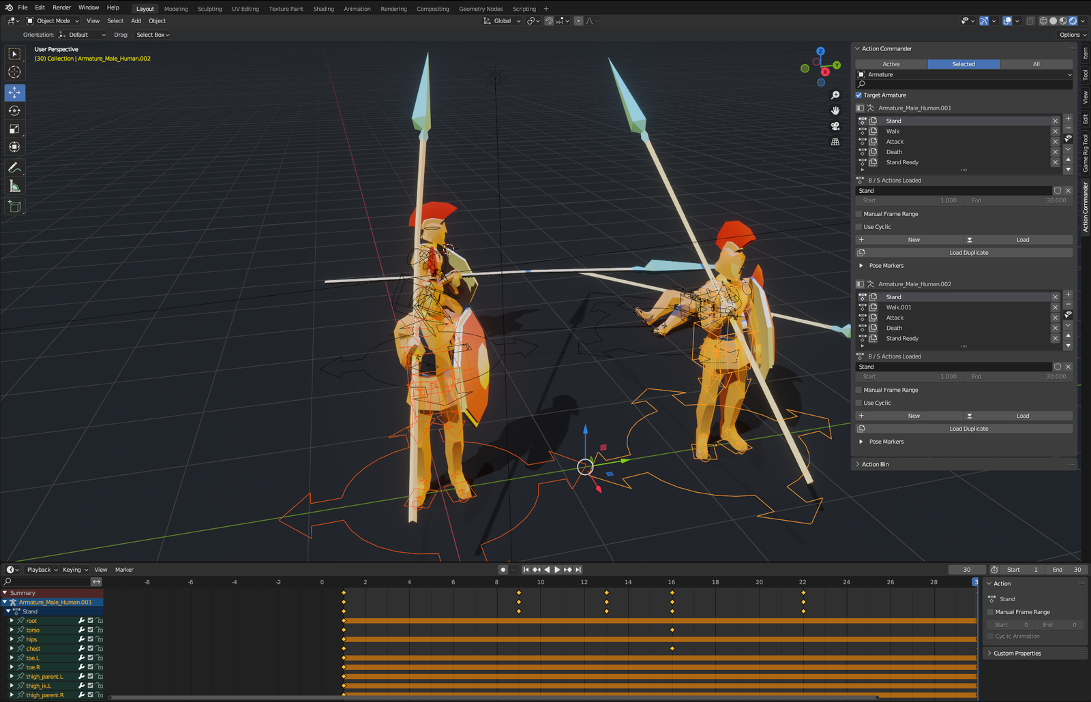The height and width of the screenshot is (702, 1091).
Task: Click the camera view icon
Action: (x=835, y=126)
